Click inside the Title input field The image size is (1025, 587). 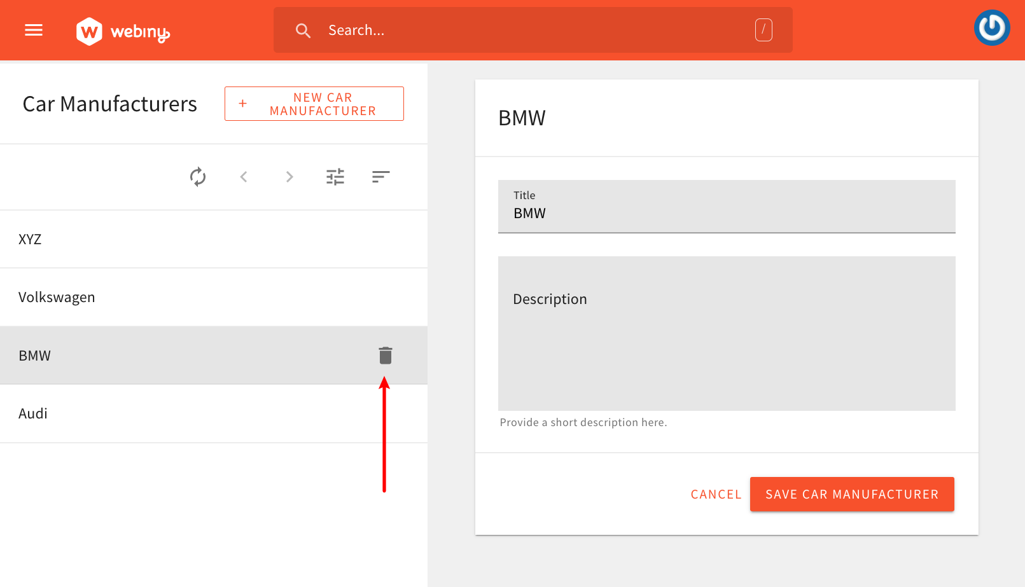click(x=725, y=213)
